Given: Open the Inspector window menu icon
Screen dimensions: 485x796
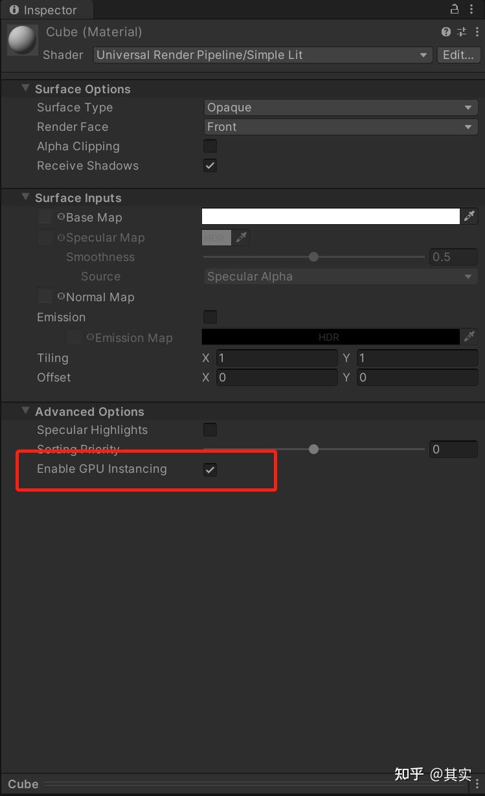Looking at the screenshot, I should [471, 9].
